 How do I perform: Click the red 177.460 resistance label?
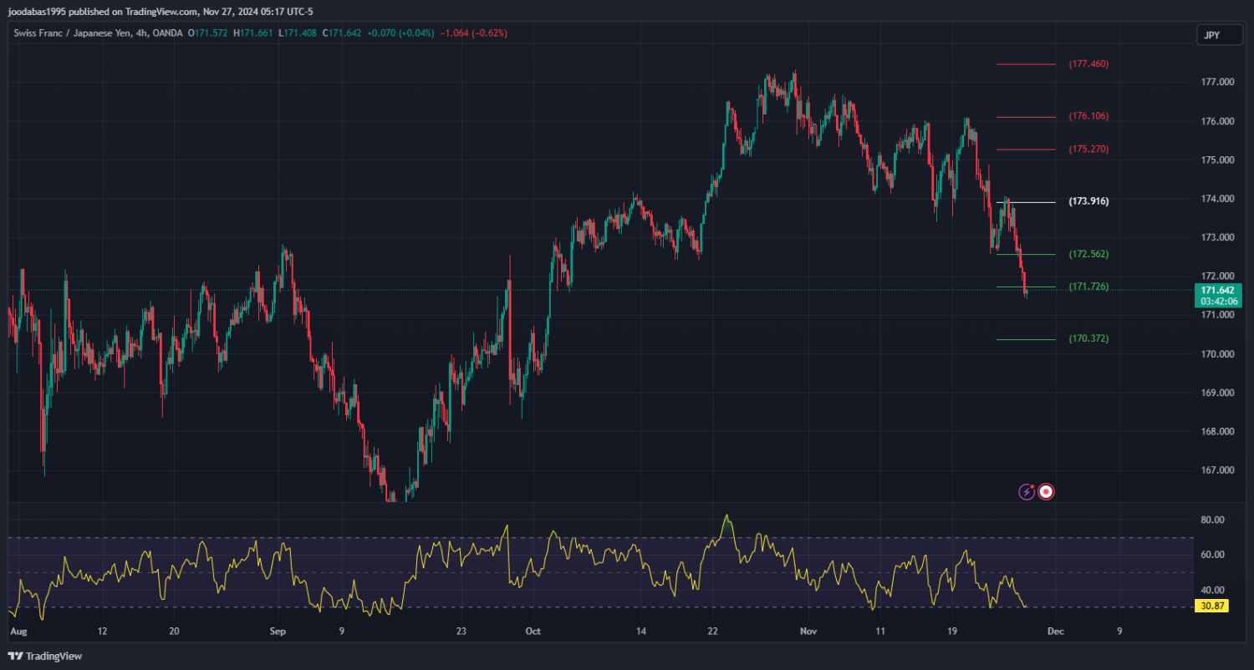pyautogui.click(x=1088, y=63)
